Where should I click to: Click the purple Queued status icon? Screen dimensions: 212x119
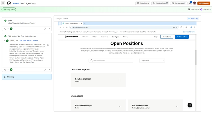pyautogui.click(x=201, y=10)
